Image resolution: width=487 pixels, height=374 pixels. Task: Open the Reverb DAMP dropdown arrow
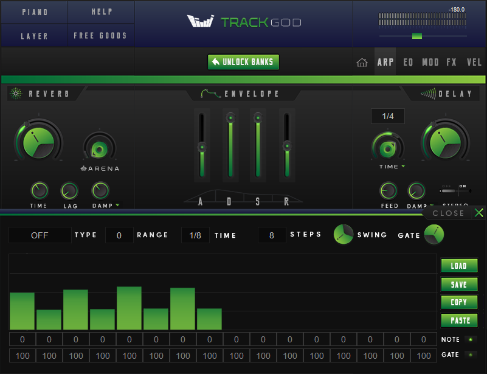click(117, 205)
